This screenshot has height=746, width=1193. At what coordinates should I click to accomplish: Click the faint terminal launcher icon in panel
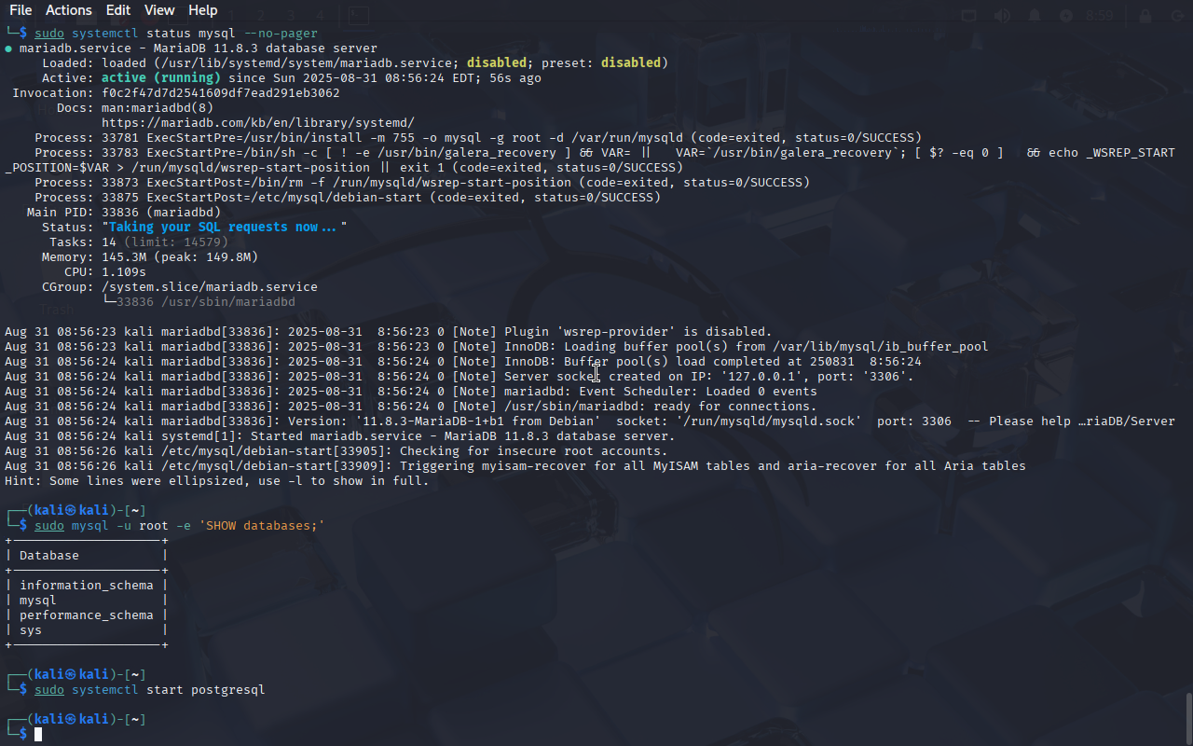359,16
